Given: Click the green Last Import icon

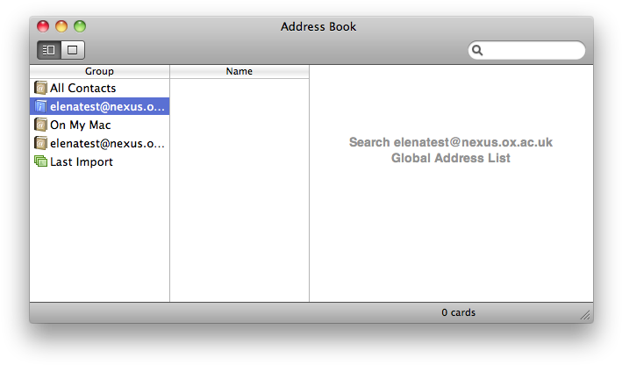Looking at the screenshot, I should [x=40, y=161].
